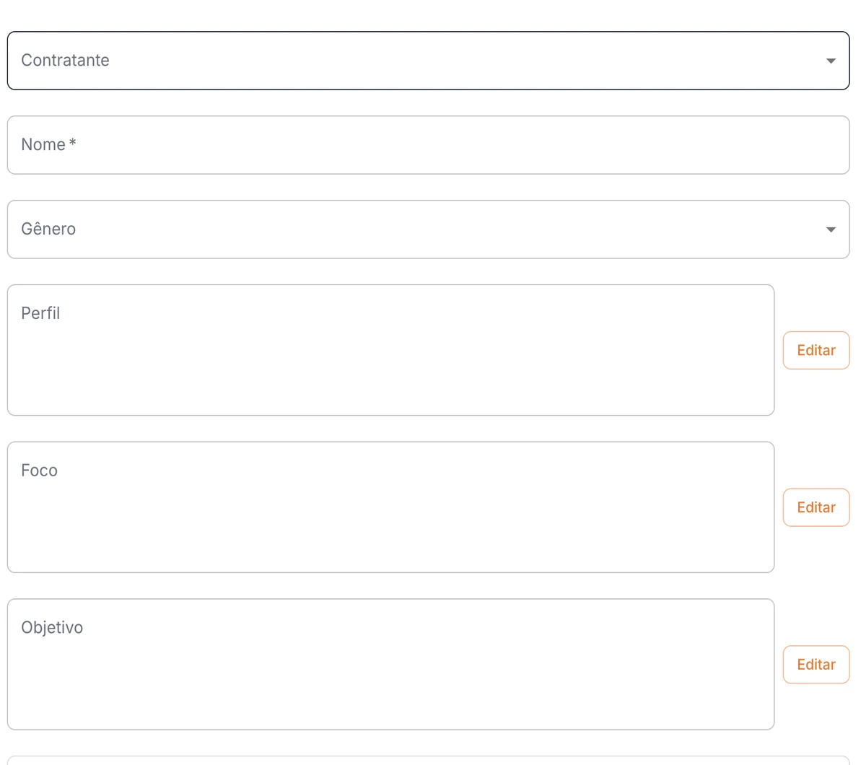Click the asterisk next to Nome
This screenshot has width=866, height=765.
coord(72,143)
